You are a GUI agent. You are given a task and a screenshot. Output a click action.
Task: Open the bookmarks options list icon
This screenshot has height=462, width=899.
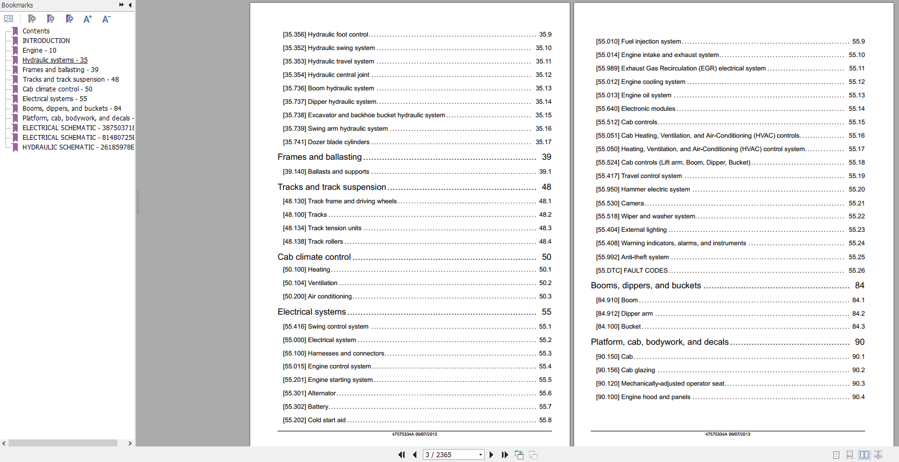9,19
